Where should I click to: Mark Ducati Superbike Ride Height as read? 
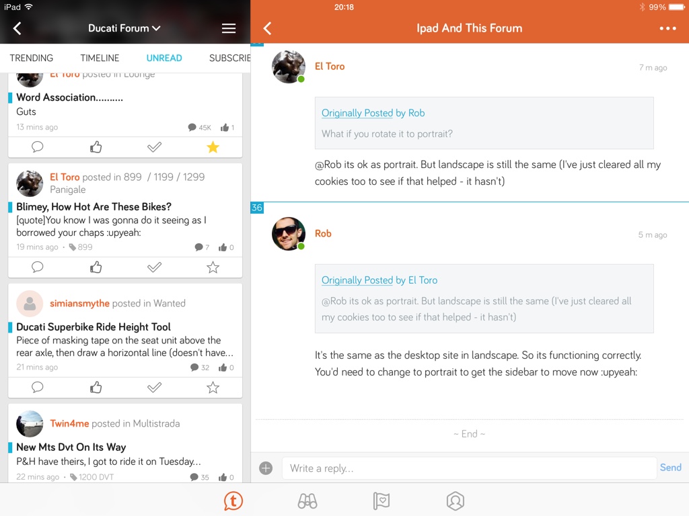[154, 388]
